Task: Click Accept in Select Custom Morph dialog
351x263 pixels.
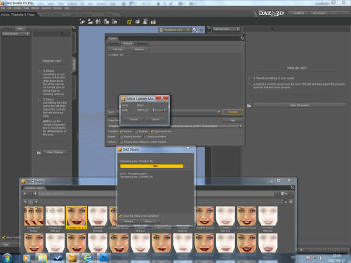Action: click(134, 119)
